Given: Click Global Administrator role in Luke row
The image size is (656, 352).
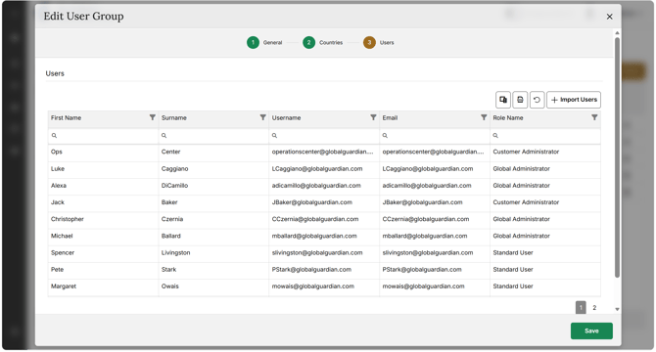Looking at the screenshot, I should (x=521, y=169).
